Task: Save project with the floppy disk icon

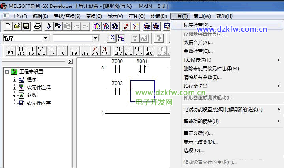Action: (x=26, y=26)
